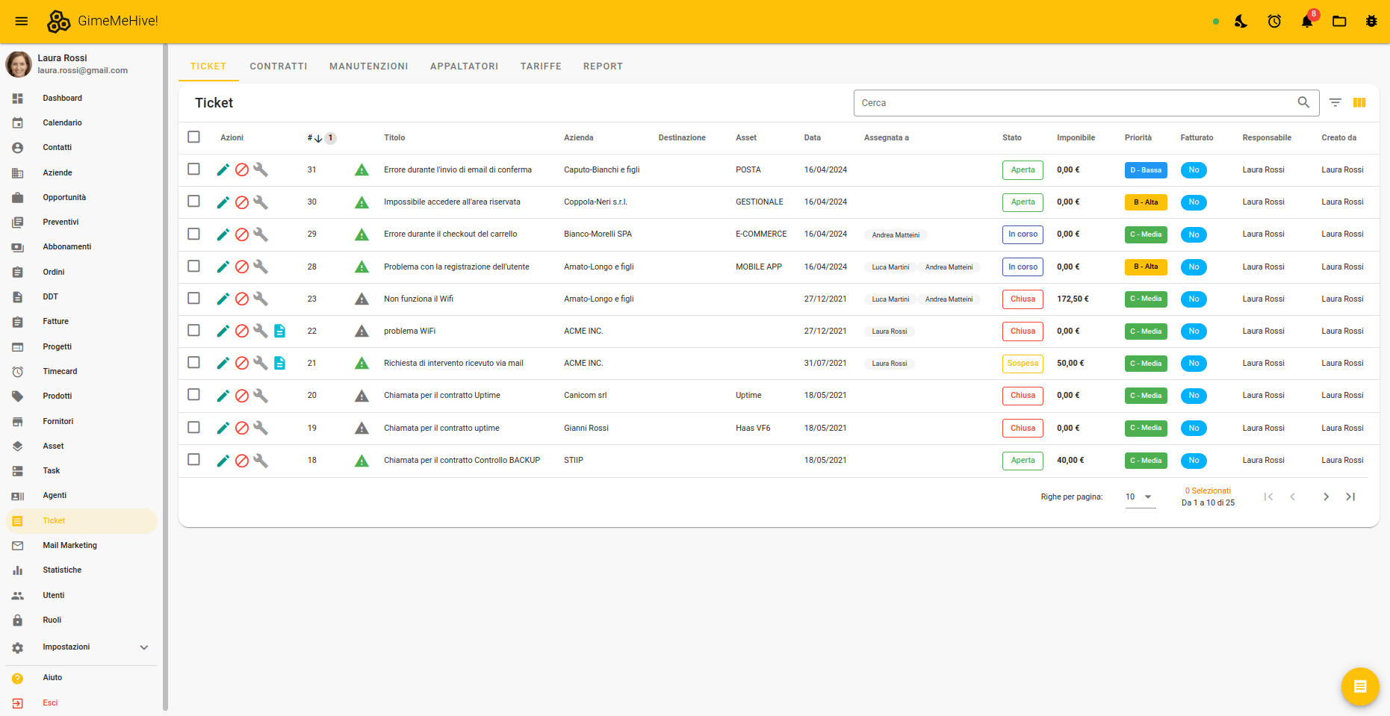Click the sort arrow in # column
The width and height of the screenshot is (1390, 716).
(318, 138)
